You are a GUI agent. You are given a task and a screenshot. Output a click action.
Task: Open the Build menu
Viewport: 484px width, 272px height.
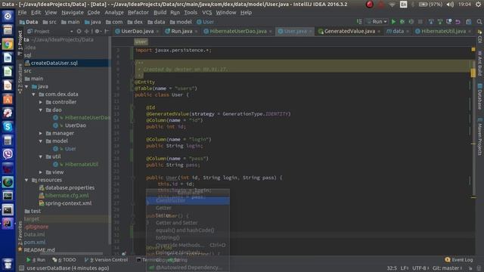(x=160, y=13)
